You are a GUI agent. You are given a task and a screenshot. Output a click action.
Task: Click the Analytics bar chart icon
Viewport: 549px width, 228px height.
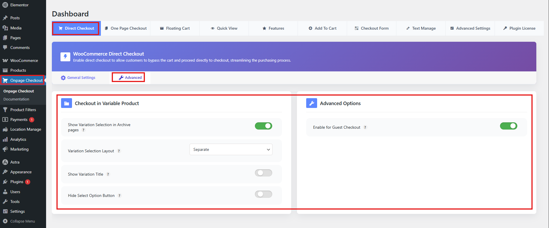[5, 139]
